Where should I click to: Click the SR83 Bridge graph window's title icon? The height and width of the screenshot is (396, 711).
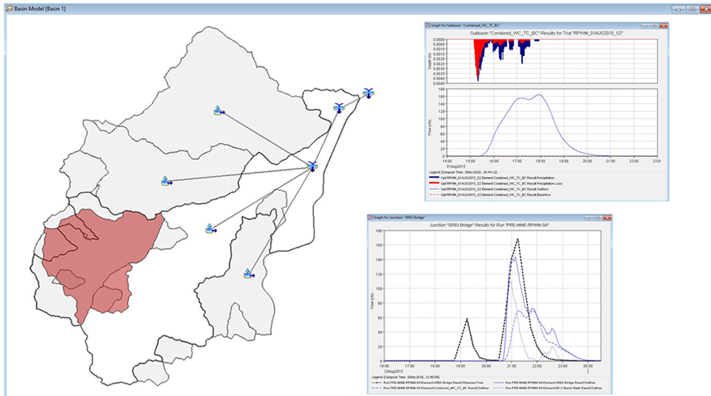[371, 218]
